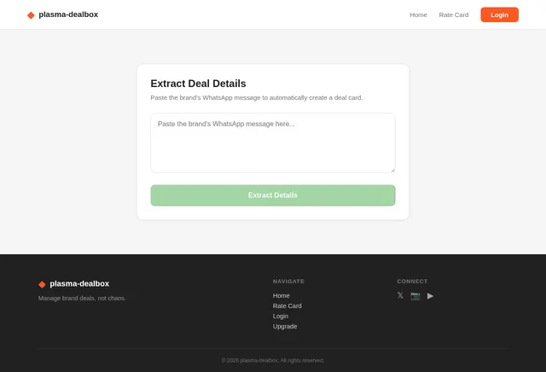The width and height of the screenshot is (546, 372).
Task: Follow the footer Login link
Action: coord(281,317)
